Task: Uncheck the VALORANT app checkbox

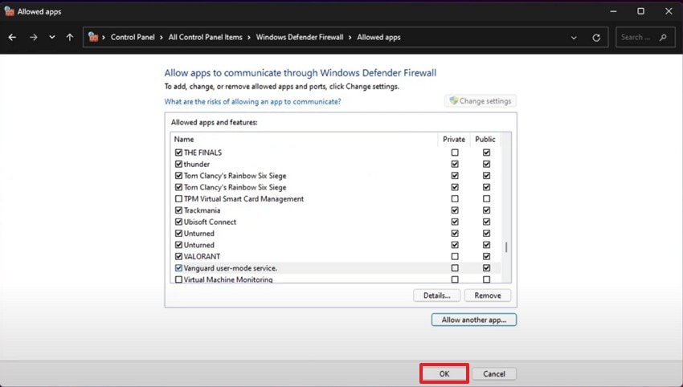Action: pyautogui.click(x=178, y=257)
